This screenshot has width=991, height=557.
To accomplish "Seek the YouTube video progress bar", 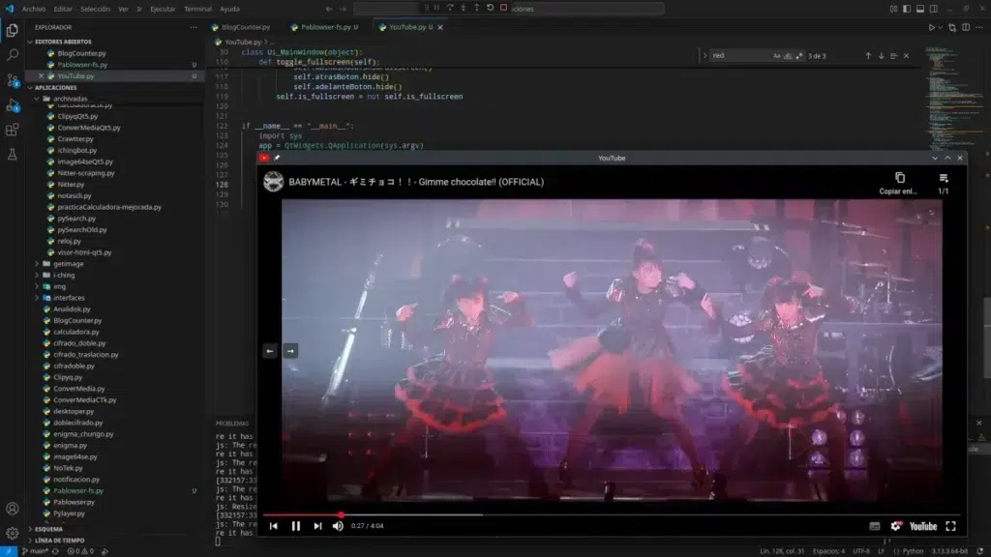I will 611,514.
